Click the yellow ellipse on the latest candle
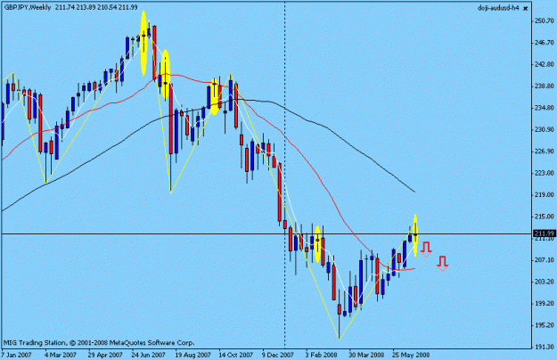The width and height of the screenshot is (557, 360). tap(415, 235)
